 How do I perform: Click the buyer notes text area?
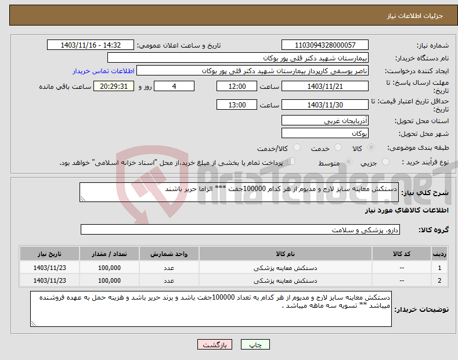coord(211,309)
